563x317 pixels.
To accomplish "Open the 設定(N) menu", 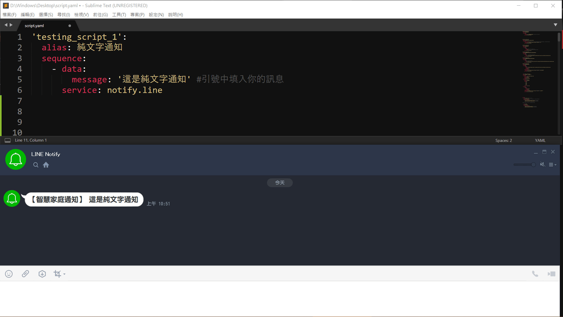I will coord(156,15).
